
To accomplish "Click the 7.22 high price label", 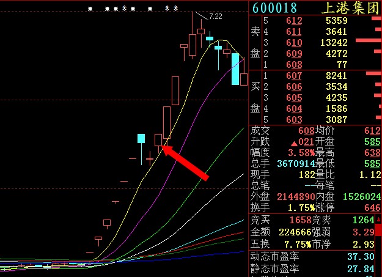I will pyautogui.click(x=215, y=16).
